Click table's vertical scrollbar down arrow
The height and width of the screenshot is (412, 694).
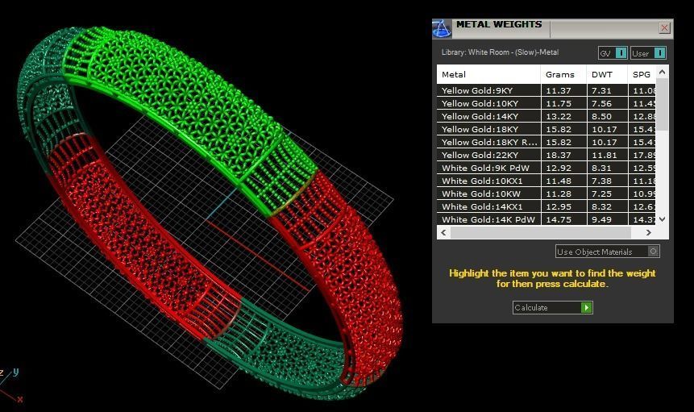click(662, 219)
